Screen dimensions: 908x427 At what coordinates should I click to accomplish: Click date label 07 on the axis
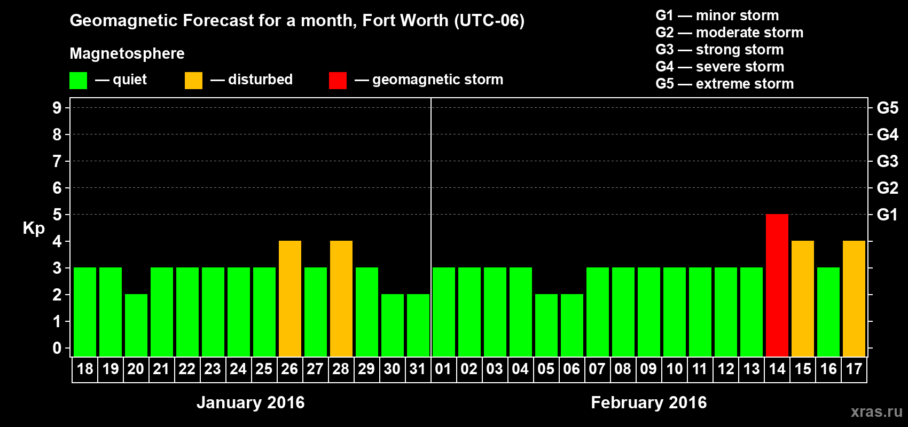pos(597,369)
